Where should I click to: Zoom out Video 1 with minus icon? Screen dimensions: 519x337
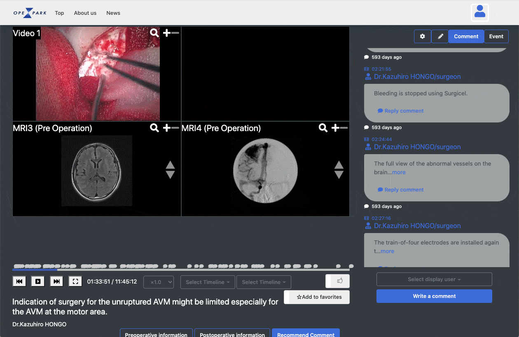coord(175,33)
